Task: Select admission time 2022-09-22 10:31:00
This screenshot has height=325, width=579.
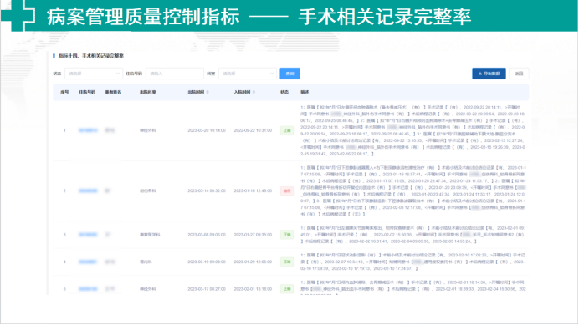Action: pyautogui.click(x=253, y=130)
